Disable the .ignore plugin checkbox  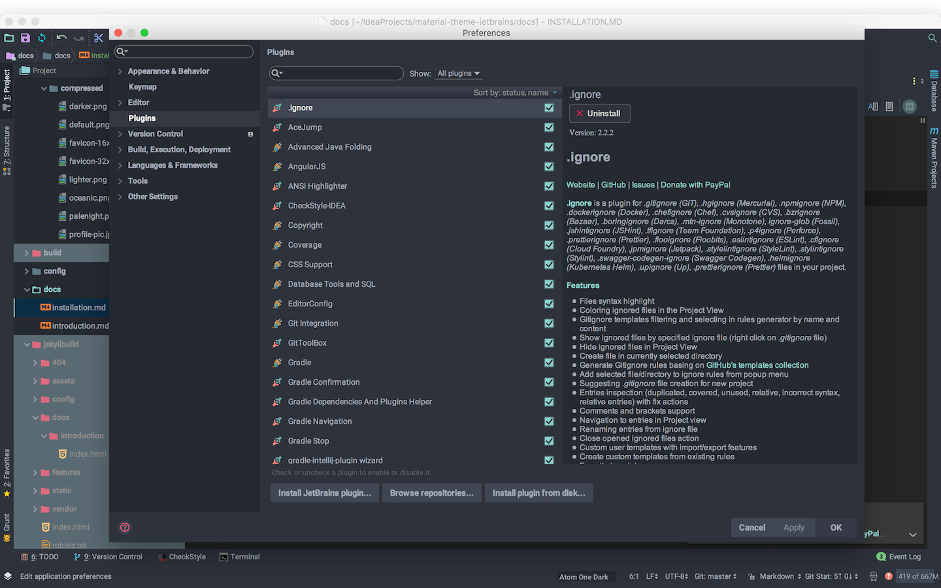click(549, 108)
